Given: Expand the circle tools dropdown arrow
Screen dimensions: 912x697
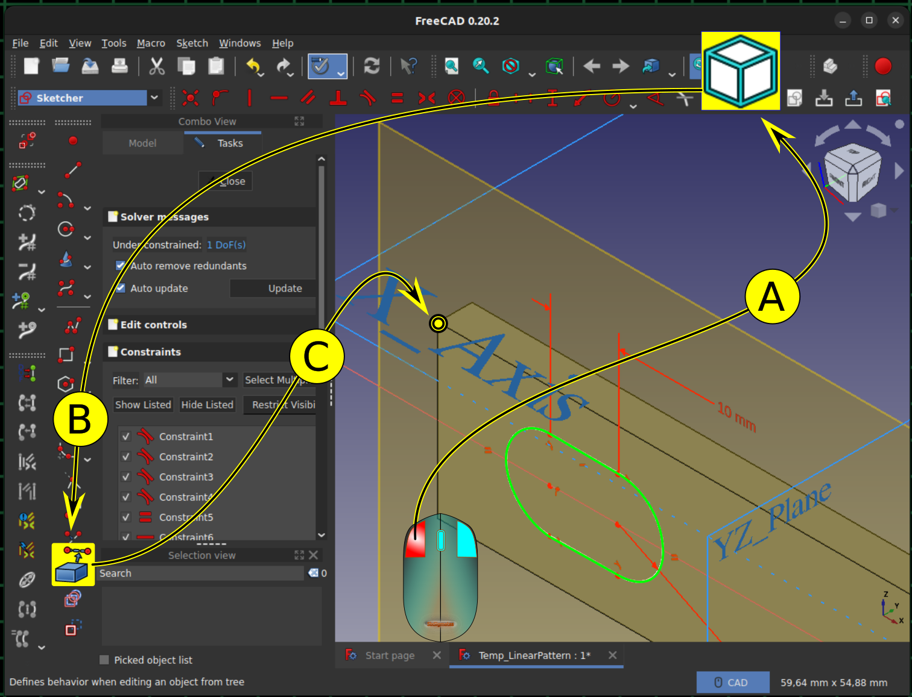Looking at the screenshot, I should point(87,237).
